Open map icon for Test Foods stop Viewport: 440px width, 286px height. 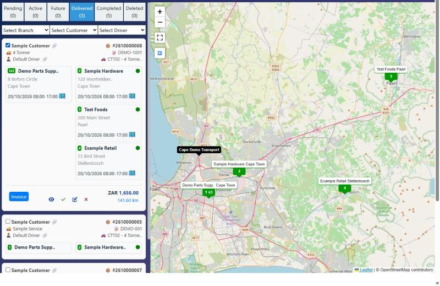click(x=132, y=134)
